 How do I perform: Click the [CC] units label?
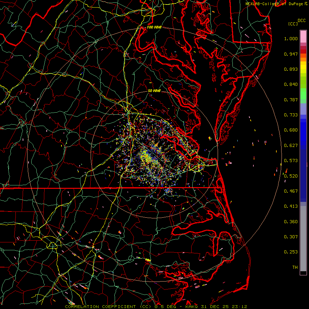coord(293,24)
